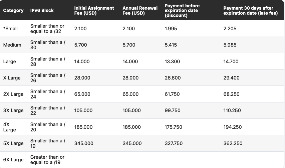
Task: Click the Payment before expiration date header
Action: [181, 10]
